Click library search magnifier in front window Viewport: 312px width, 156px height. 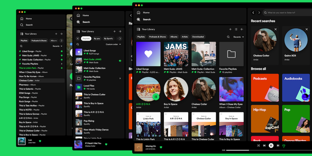228,37
